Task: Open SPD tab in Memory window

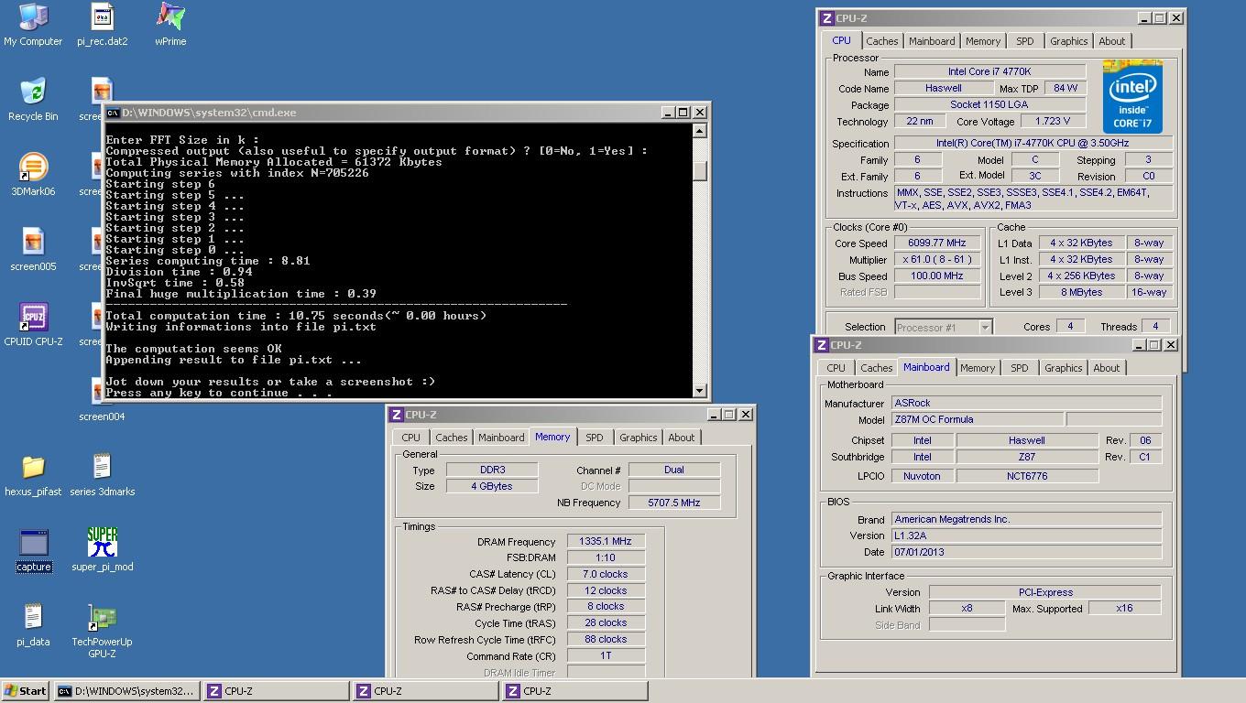Action: pos(595,438)
